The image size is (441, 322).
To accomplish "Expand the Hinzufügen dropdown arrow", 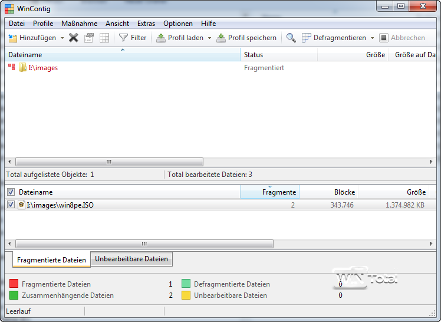I will [62, 38].
